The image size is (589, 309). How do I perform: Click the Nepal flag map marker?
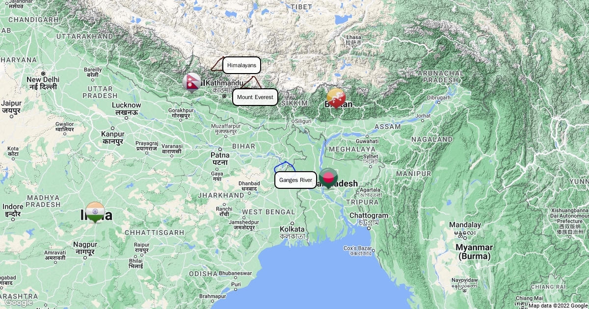click(192, 83)
